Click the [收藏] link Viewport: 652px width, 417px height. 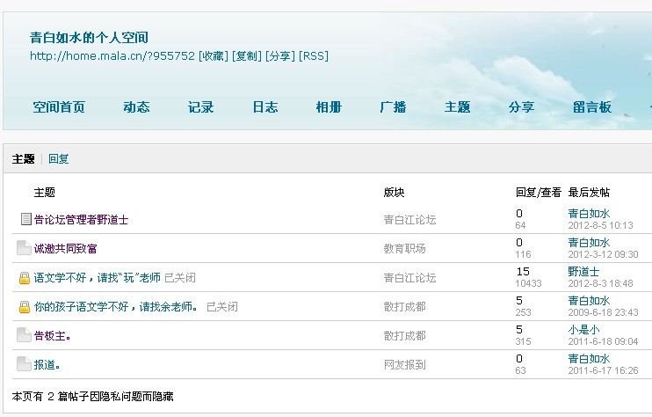coord(214,56)
